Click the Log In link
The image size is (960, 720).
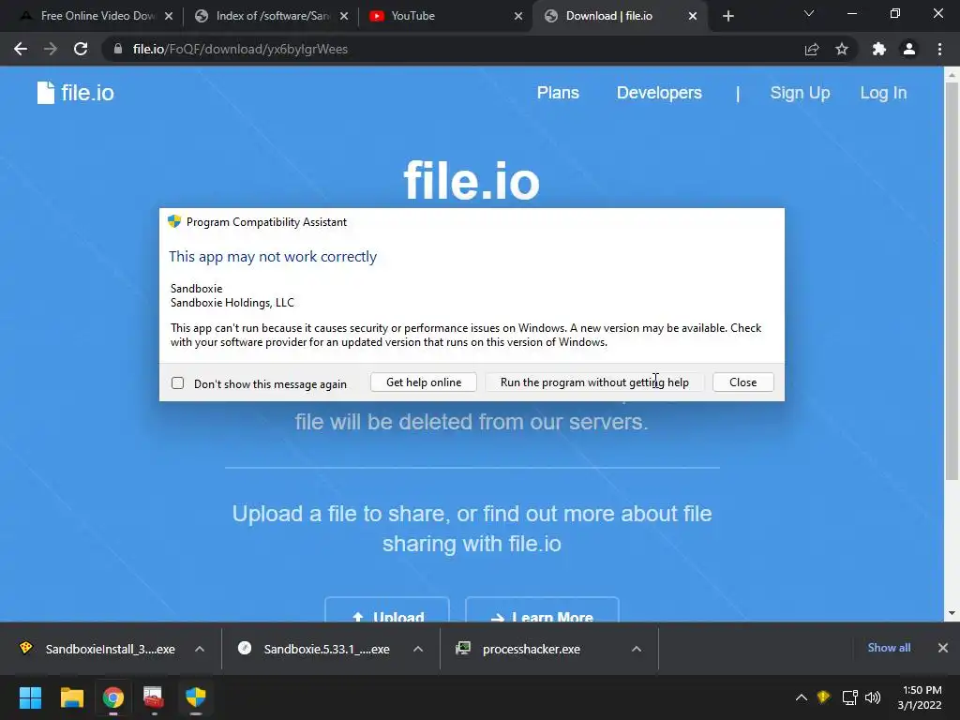[883, 93]
